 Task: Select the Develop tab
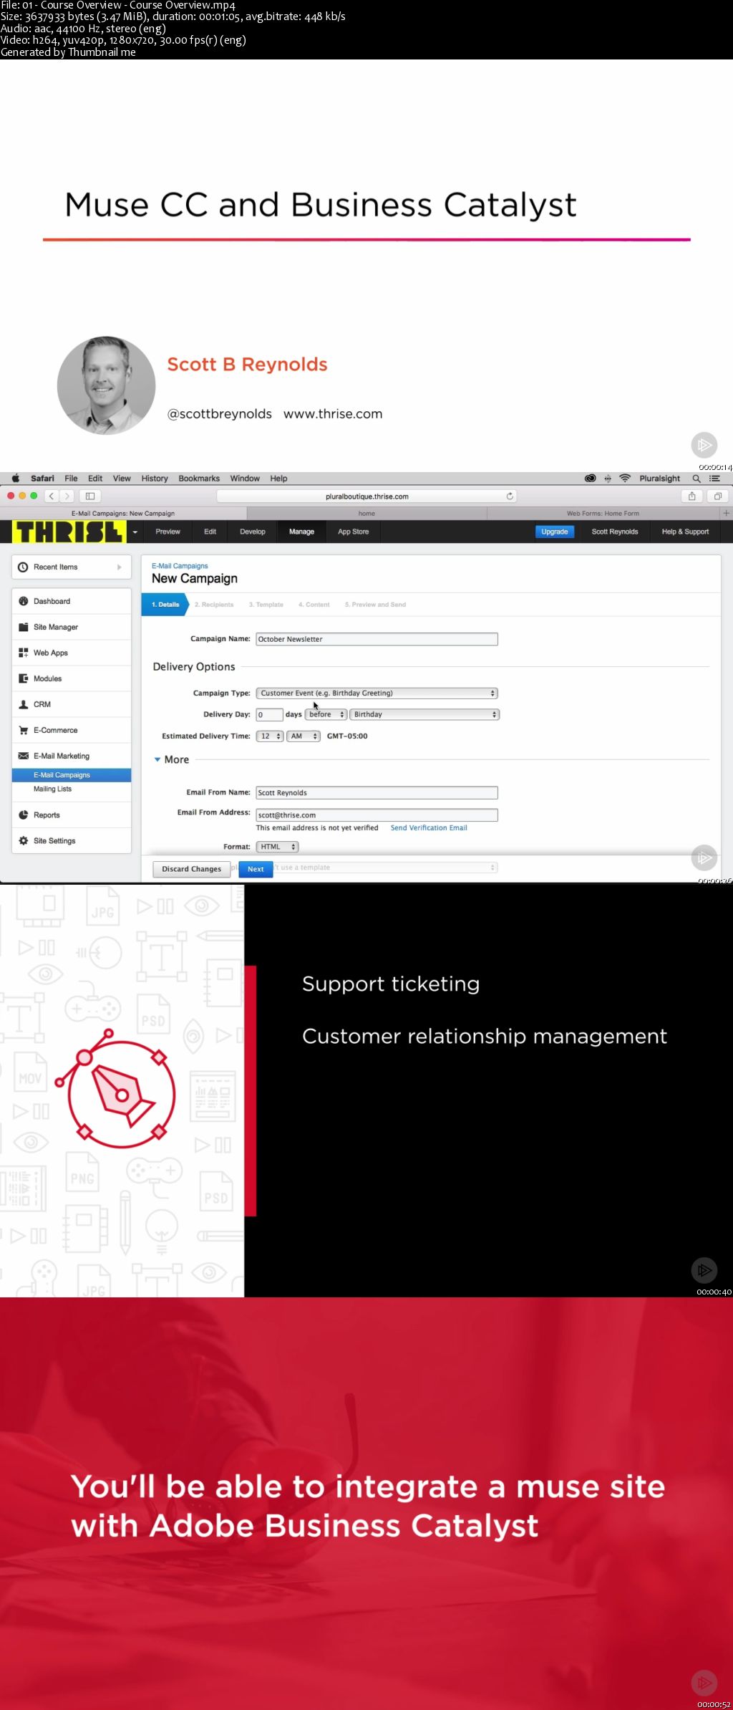pyautogui.click(x=252, y=532)
